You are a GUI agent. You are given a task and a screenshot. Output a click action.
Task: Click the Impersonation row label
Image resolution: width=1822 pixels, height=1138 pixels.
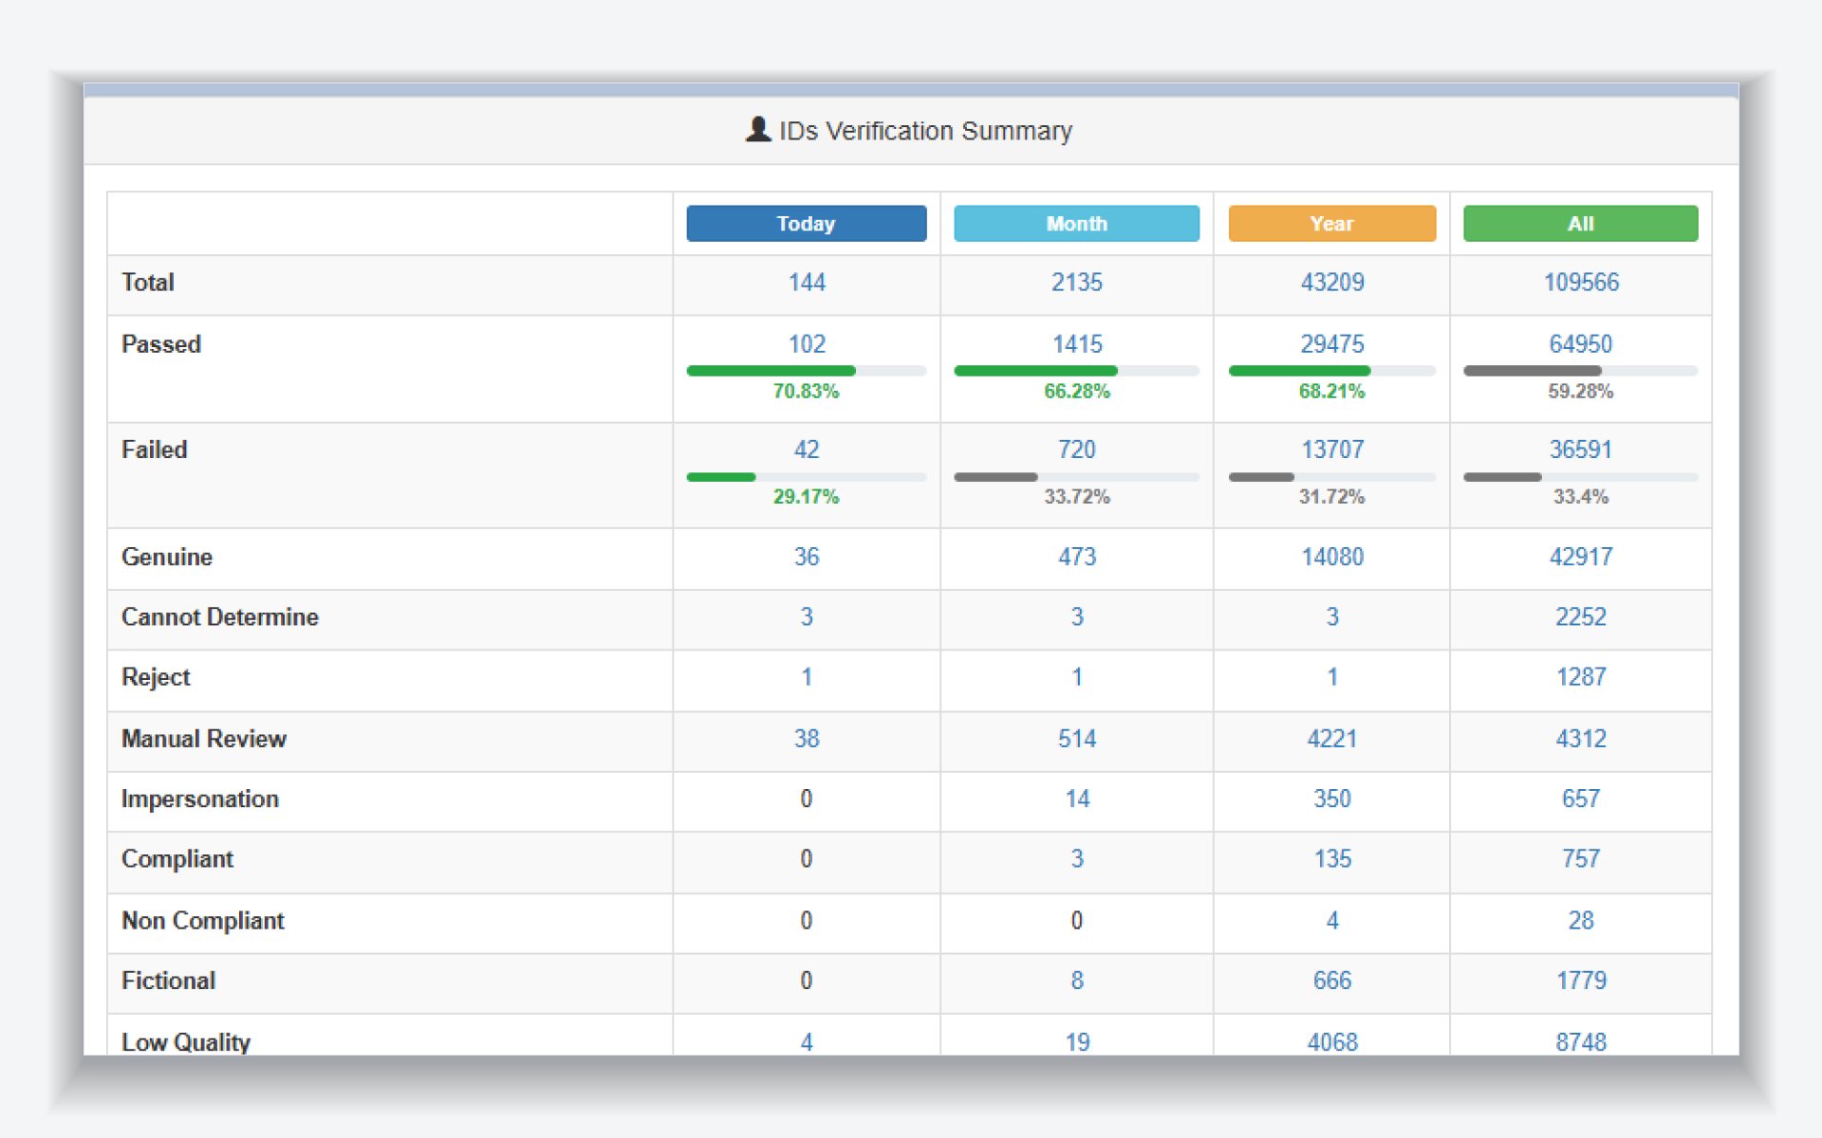click(x=200, y=799)
